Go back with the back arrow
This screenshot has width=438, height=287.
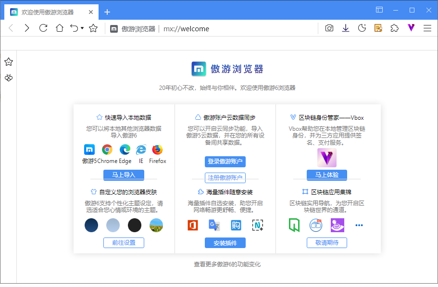pyautogui.click(x=11, y=28)
